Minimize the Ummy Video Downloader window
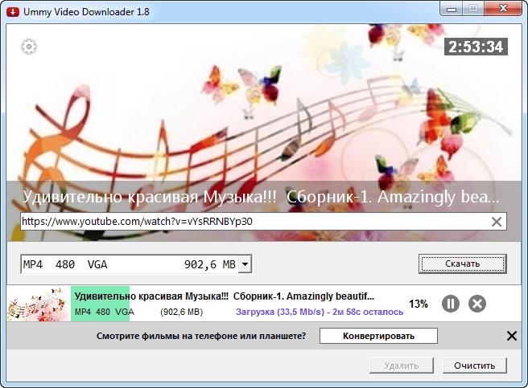 (x=452, y=8)
